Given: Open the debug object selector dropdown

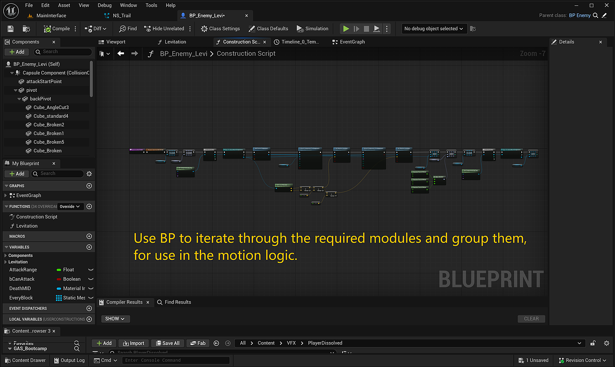Looking at the screenshot, I should click(434, 29).
